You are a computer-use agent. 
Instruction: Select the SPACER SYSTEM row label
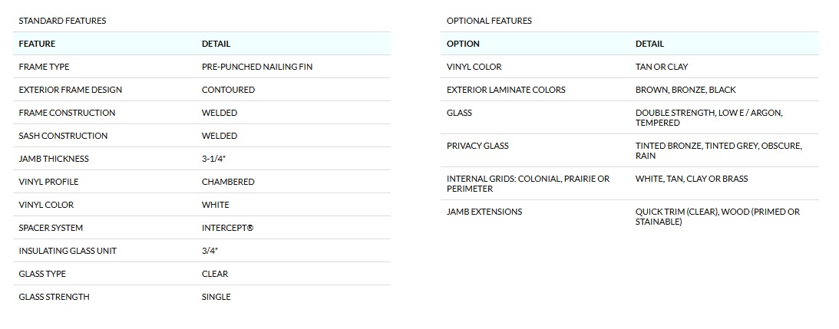(51, 228)
